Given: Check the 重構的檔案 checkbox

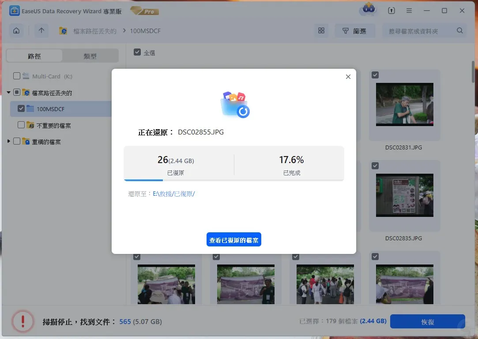Looking at the screenshot, I should tap(17, 141).
